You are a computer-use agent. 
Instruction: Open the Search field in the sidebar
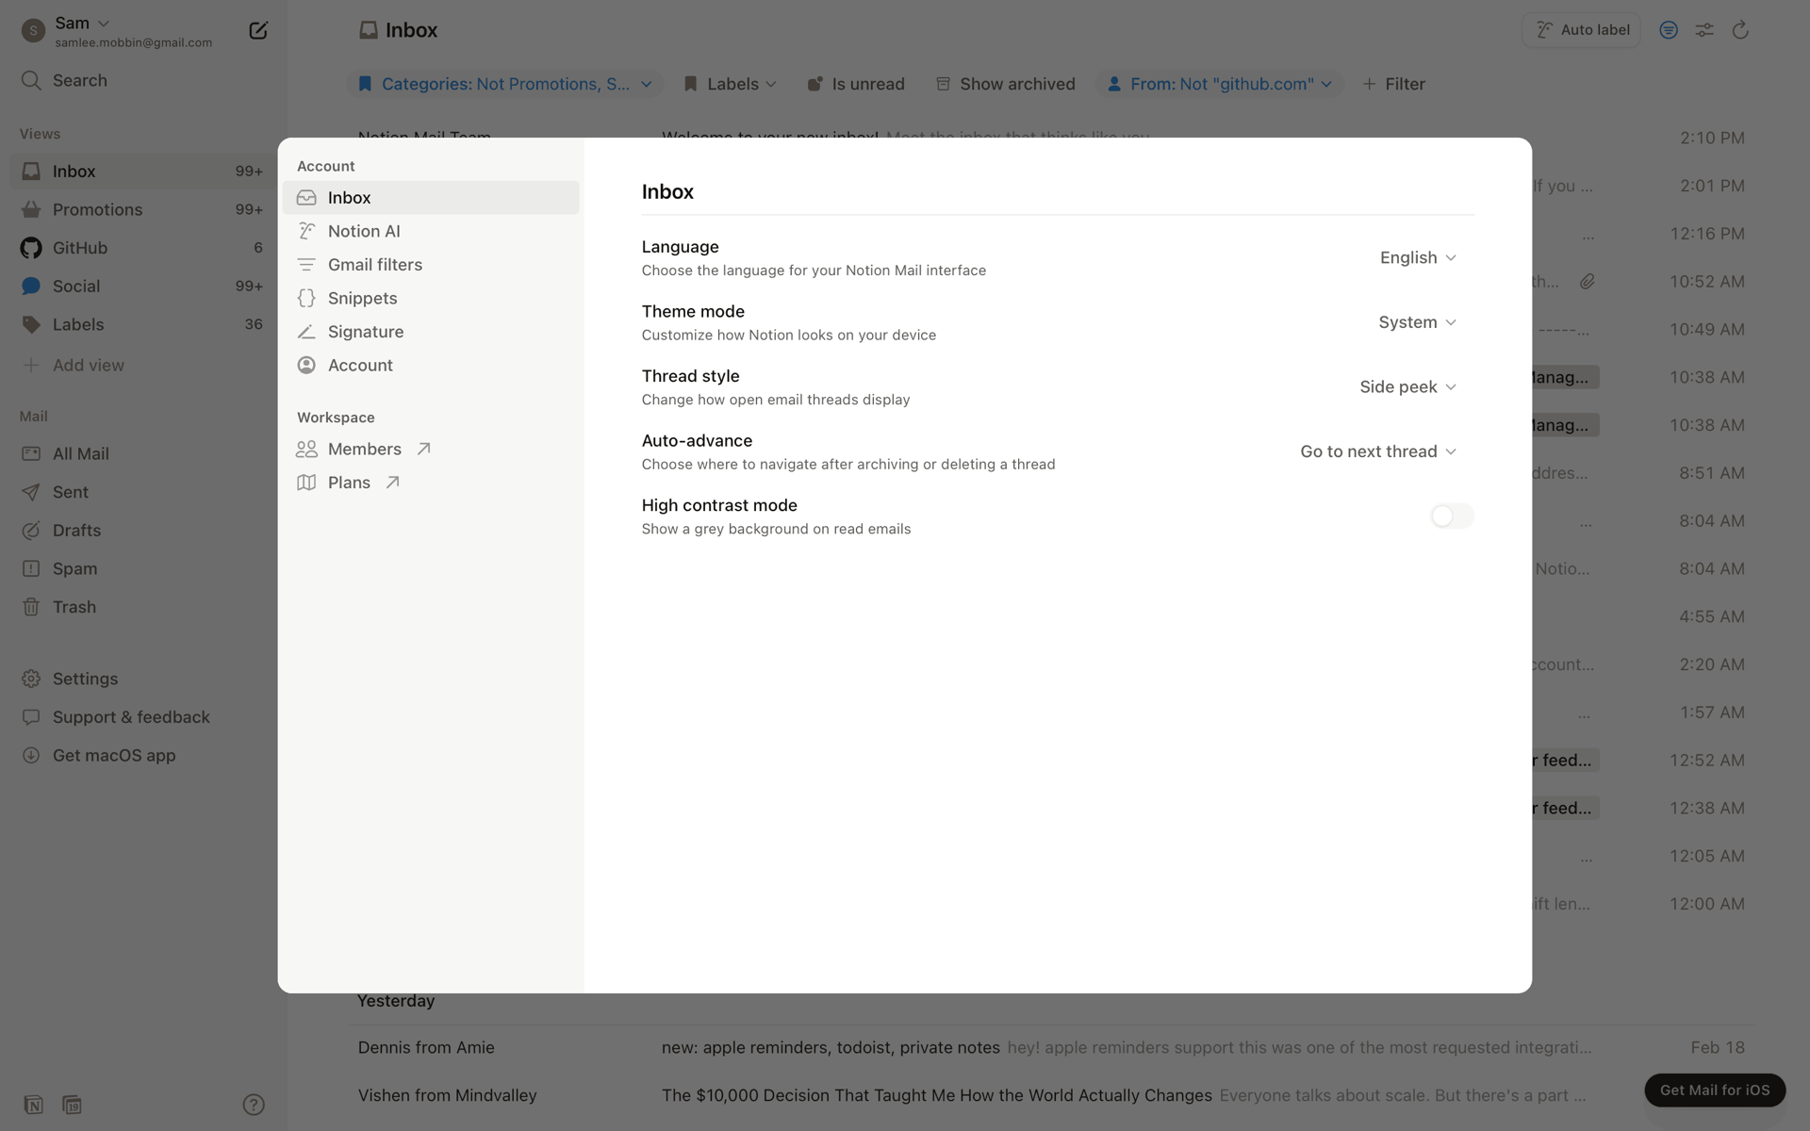(x=143, y=80)
